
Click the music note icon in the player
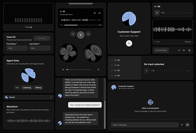tap(99, 13)
